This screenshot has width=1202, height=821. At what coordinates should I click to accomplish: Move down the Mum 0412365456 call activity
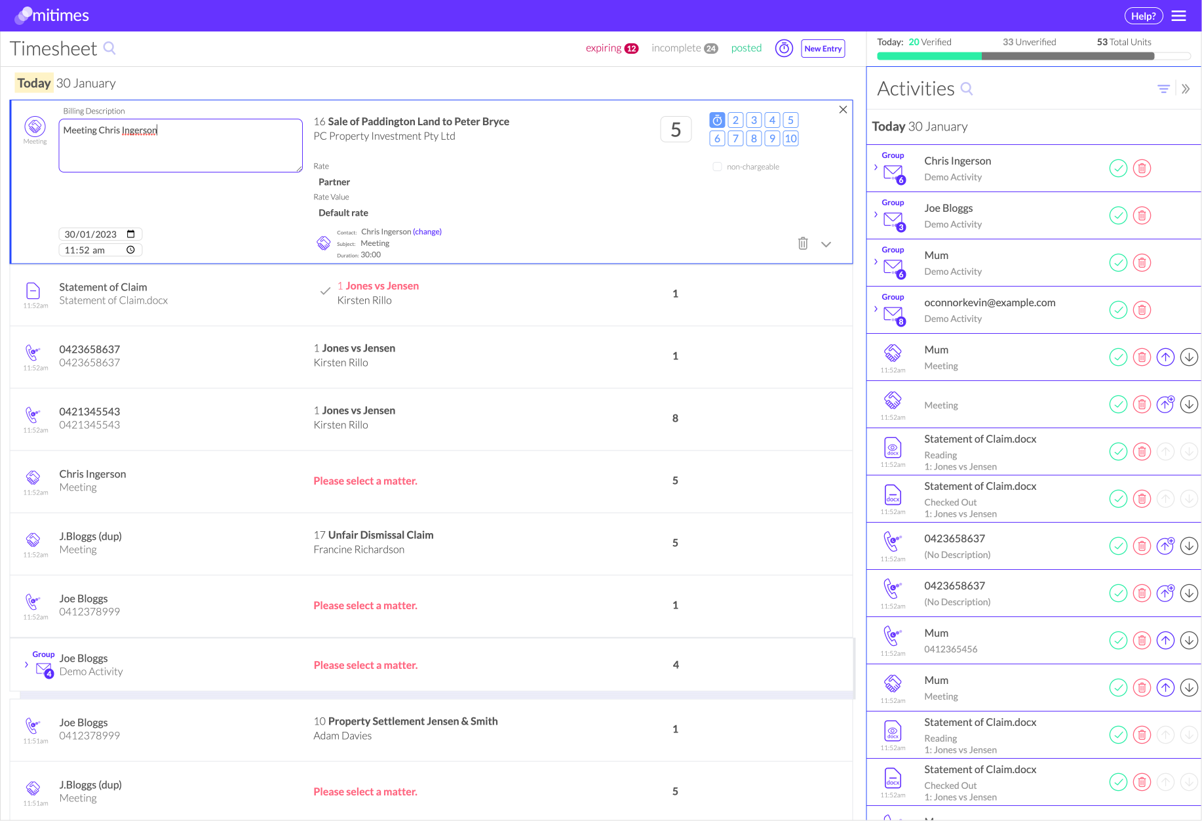tap(1189, 641)
